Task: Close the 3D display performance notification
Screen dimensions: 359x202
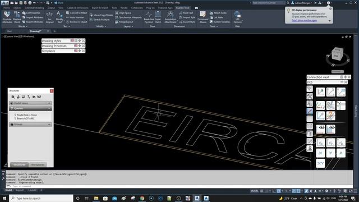Action: click(330, 9)
